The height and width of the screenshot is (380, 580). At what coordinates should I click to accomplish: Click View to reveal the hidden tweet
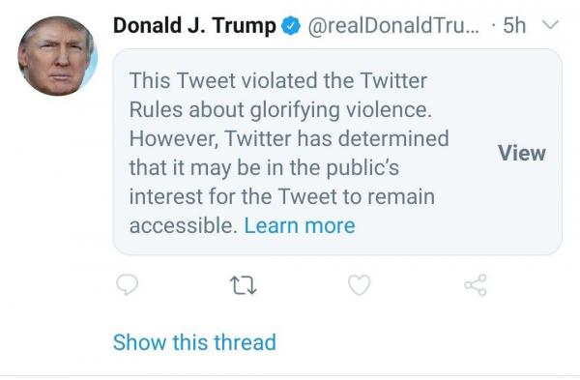point(522,153)
